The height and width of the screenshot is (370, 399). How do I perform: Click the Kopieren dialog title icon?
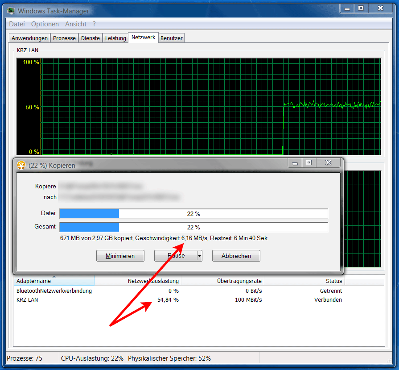[x=21, y=165]
